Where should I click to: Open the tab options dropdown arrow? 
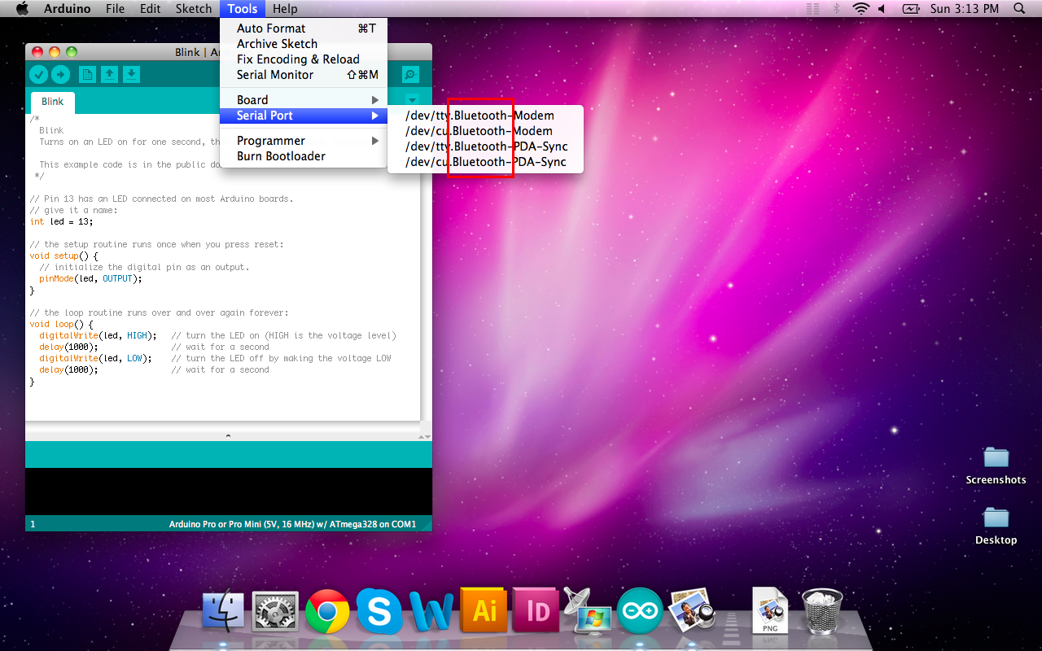point(411,100)
